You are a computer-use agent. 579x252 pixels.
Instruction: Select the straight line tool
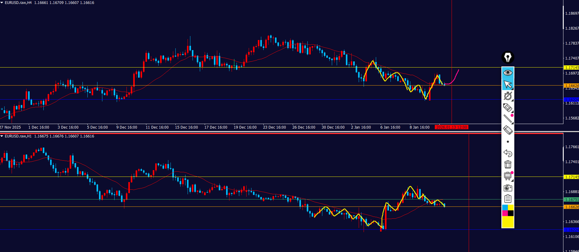point(508,119)
